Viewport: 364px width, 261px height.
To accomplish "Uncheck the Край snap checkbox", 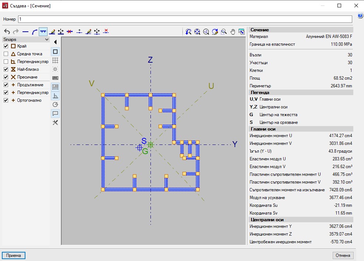I will [x=6, y=46].
